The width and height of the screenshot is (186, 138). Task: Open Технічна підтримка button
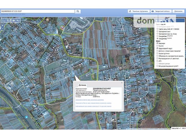139,11
